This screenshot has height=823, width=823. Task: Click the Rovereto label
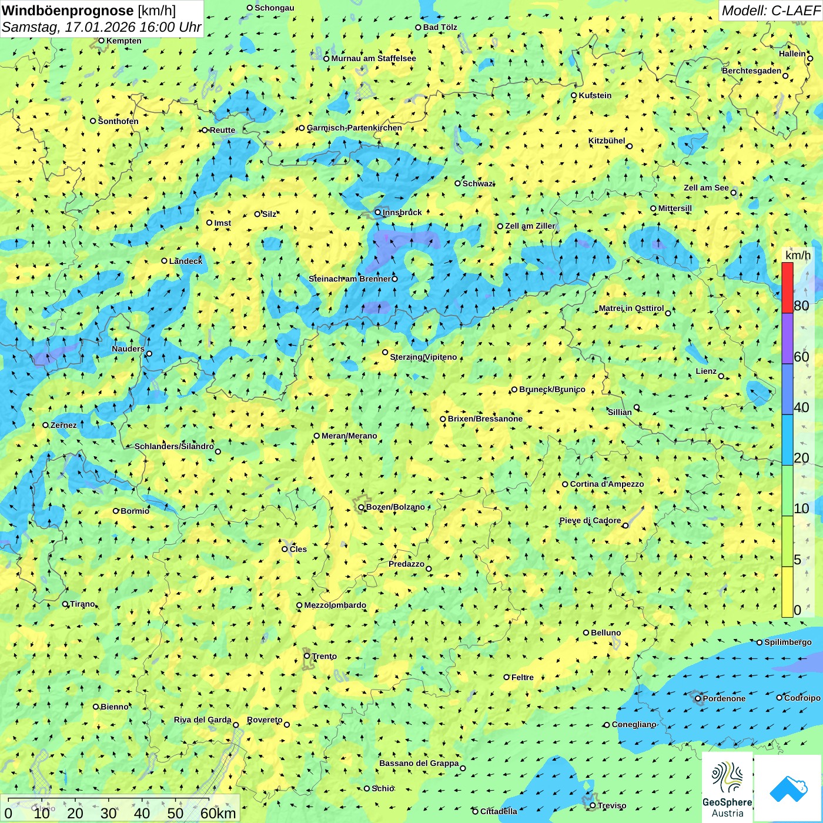click(x=265, y=720)
